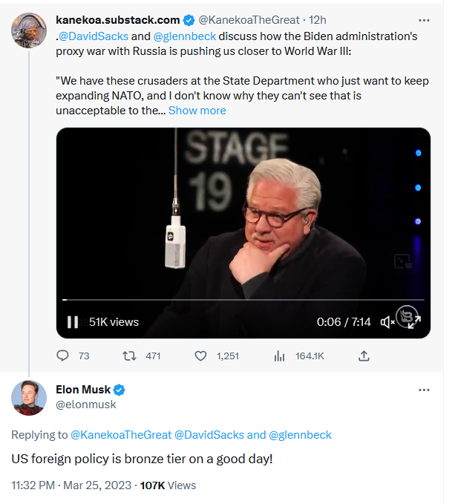Like the tweet with 1,251 likes
This screenshot has width=458, height=504.
tap(200, 356)
